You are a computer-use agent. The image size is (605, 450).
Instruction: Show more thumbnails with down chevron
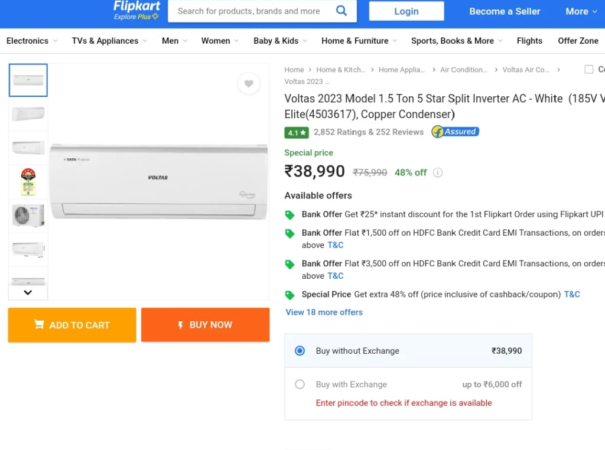[x=28, y=292]
